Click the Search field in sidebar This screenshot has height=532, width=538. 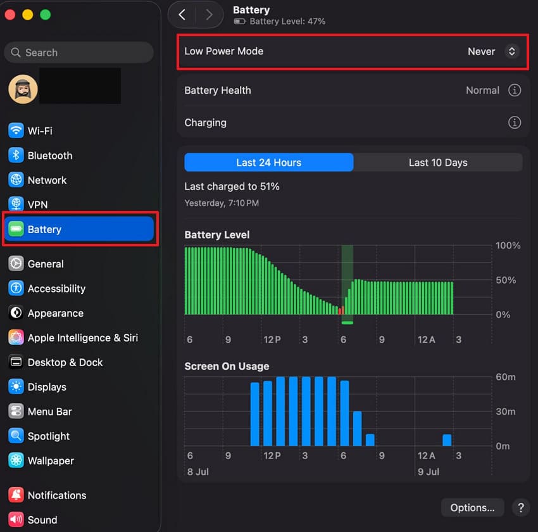click(79, 53)
